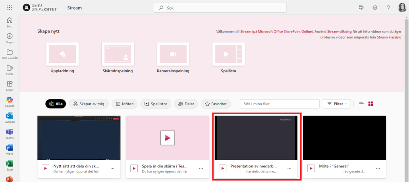Open more options for Möte i General
Screen dimensions: 409x182
click(x=378, y=168)
